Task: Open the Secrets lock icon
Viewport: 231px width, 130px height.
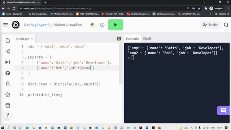Action: (x=8, y=84)
